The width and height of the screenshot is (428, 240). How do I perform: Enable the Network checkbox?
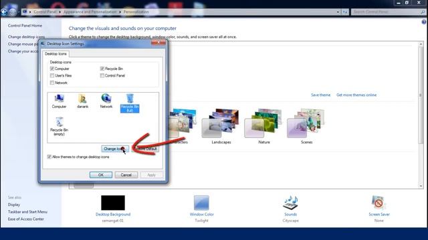click(x=52, y=83)
